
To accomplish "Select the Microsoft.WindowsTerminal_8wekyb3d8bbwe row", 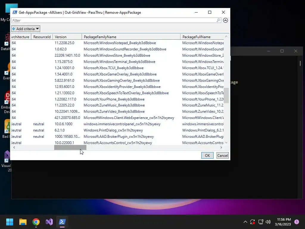I will pos(117,61).
